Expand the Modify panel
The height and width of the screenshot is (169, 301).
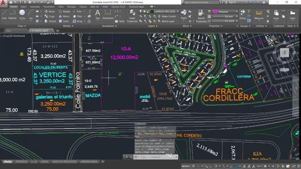(x=68, y=26)
